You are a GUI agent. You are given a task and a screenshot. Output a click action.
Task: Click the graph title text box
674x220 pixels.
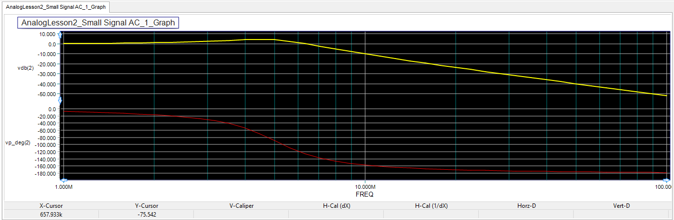coord(98,22)
